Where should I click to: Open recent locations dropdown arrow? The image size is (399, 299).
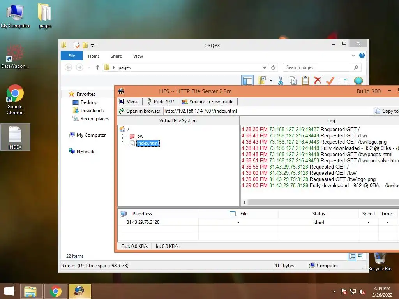pos(89,67)
